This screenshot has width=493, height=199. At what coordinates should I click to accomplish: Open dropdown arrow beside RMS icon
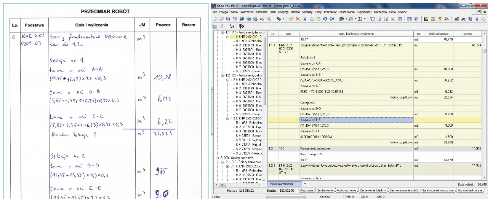(x=365, y=19)
